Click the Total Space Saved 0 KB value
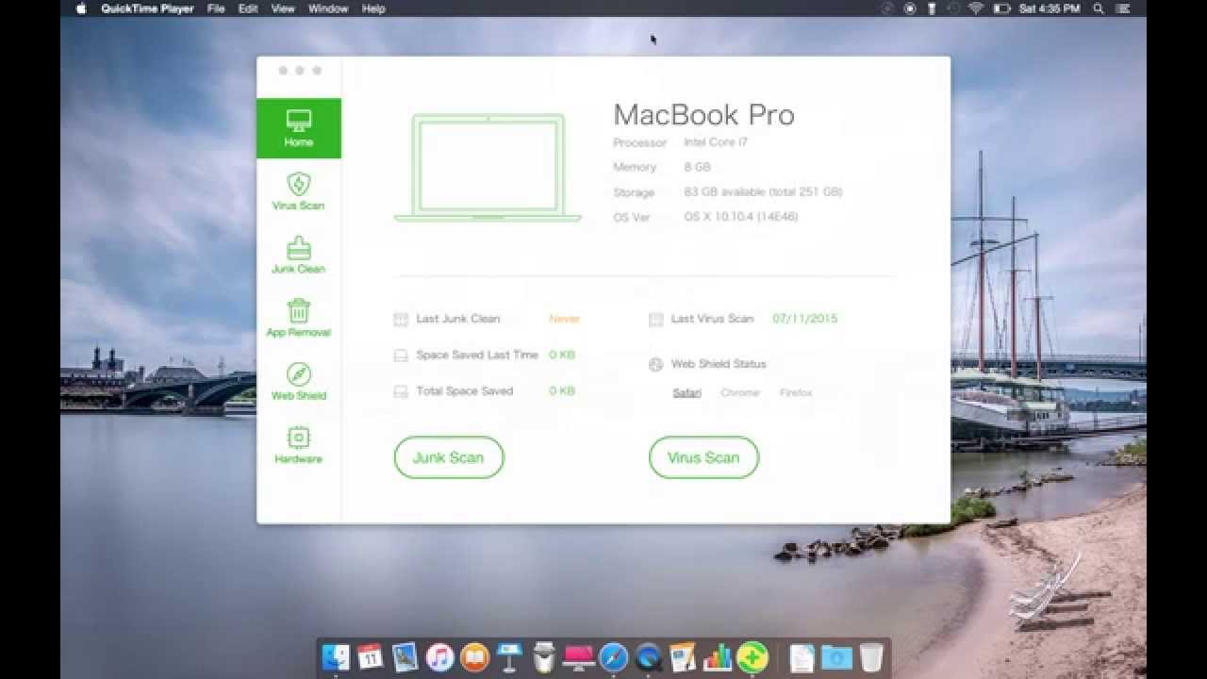Image resolution: width=1207 pixels, height=679 pixels. (562, 391)
